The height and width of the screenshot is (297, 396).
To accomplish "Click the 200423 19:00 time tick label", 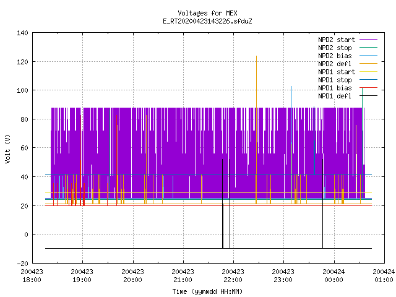I will point(82,276).
